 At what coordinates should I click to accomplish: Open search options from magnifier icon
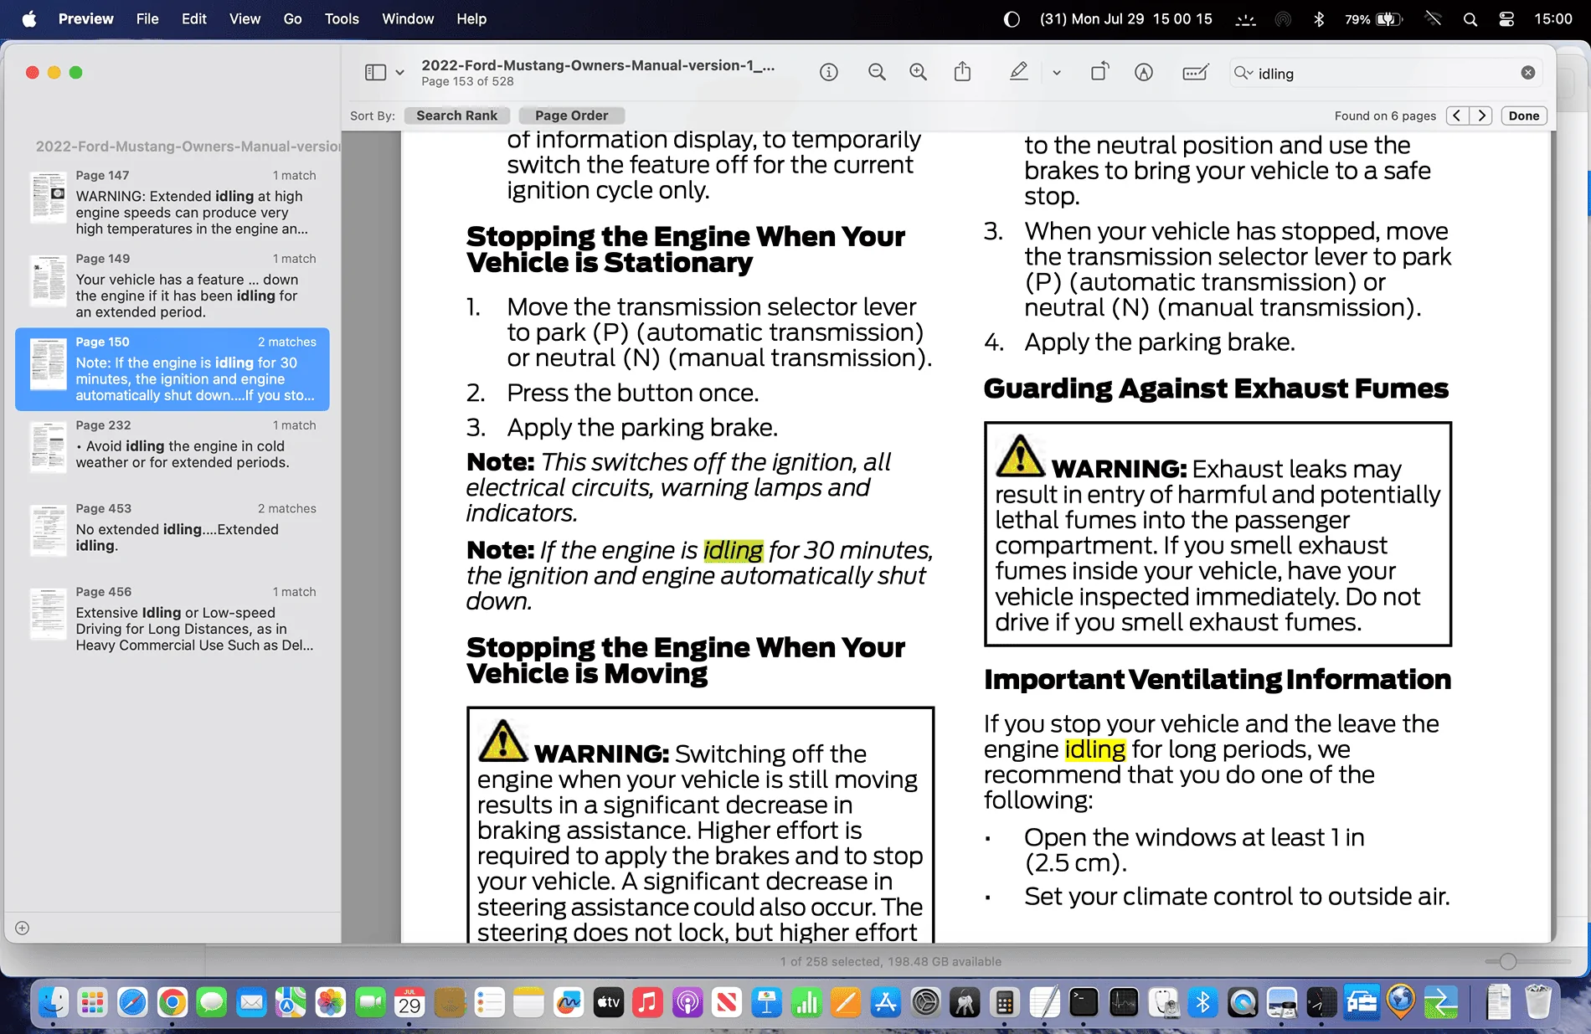pyautogui.click(x=1243, y=73)
